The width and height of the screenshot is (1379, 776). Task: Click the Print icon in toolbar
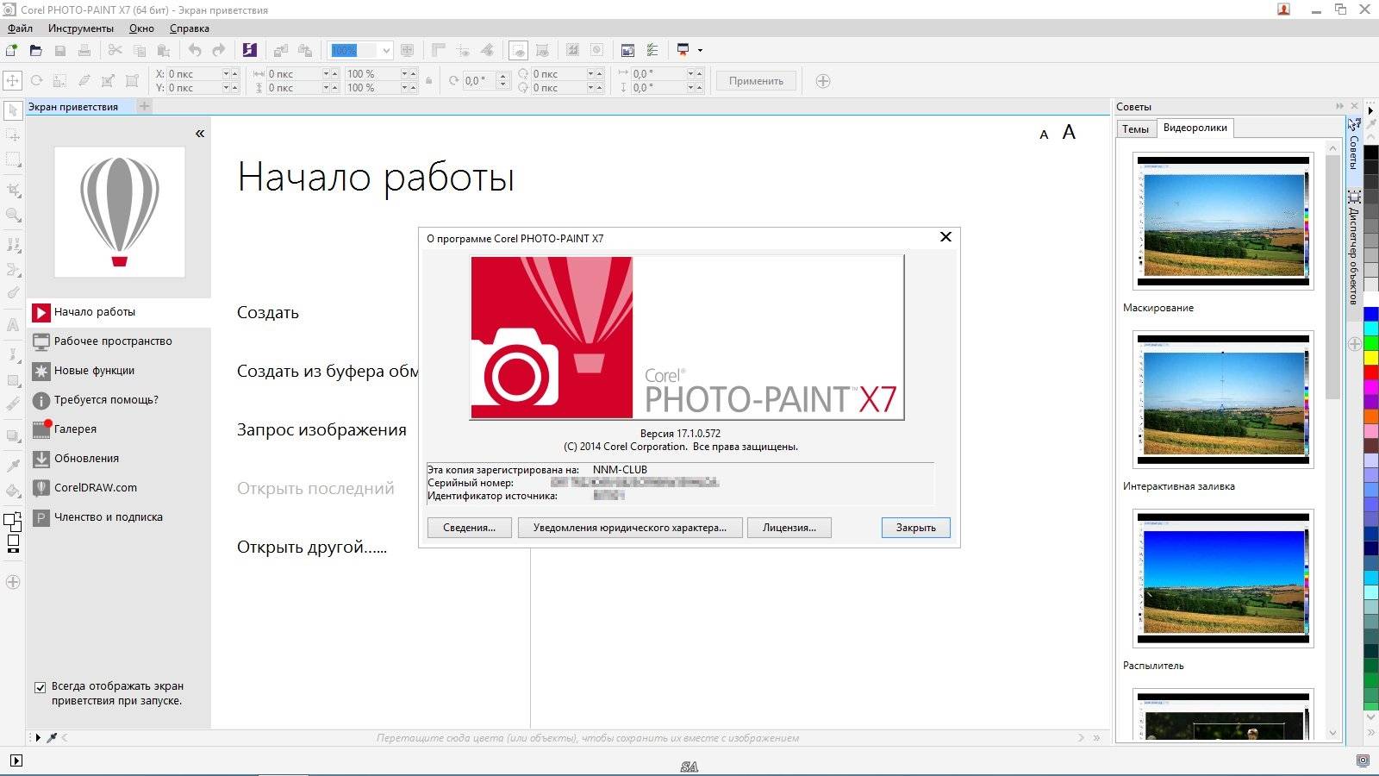point(84,50)
